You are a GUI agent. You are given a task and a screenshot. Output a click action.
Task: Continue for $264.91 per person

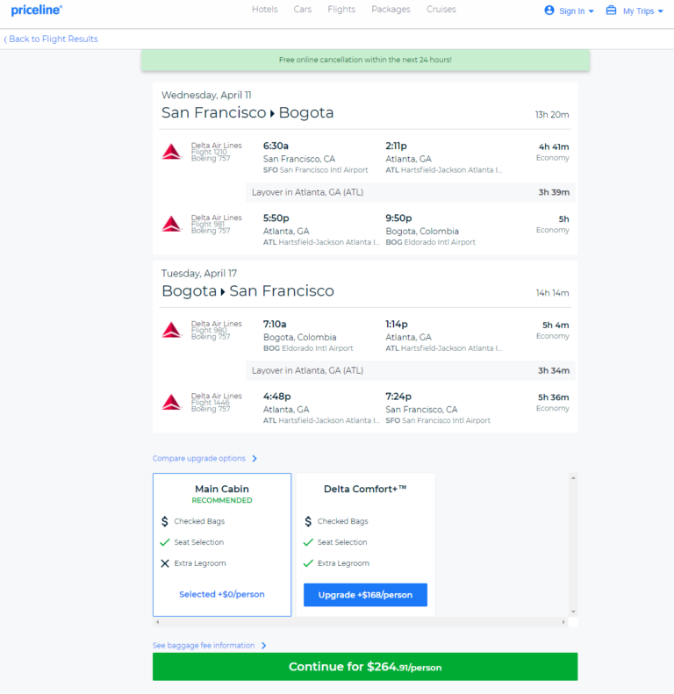coord(365,667)
